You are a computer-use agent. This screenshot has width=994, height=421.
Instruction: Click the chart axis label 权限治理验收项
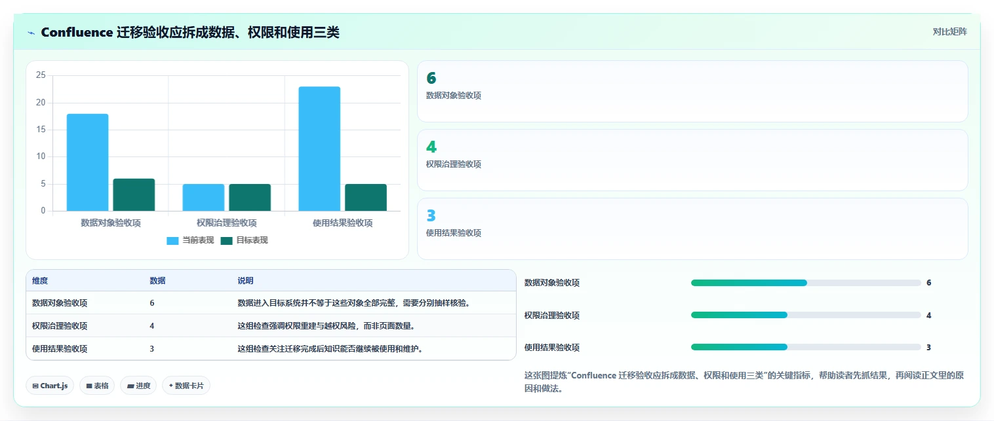[x=227, y=223]
